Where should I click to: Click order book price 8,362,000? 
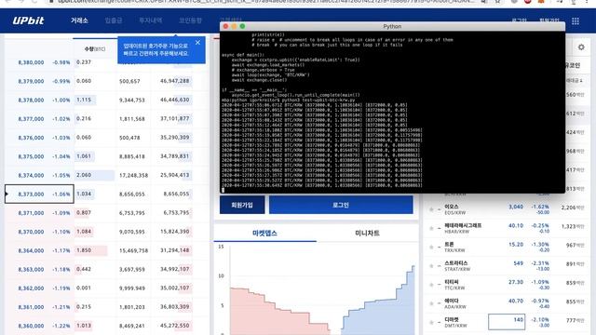coord(31,288)
